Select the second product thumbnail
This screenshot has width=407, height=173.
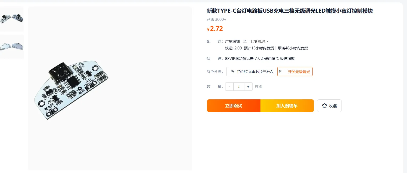click(12, 47)
